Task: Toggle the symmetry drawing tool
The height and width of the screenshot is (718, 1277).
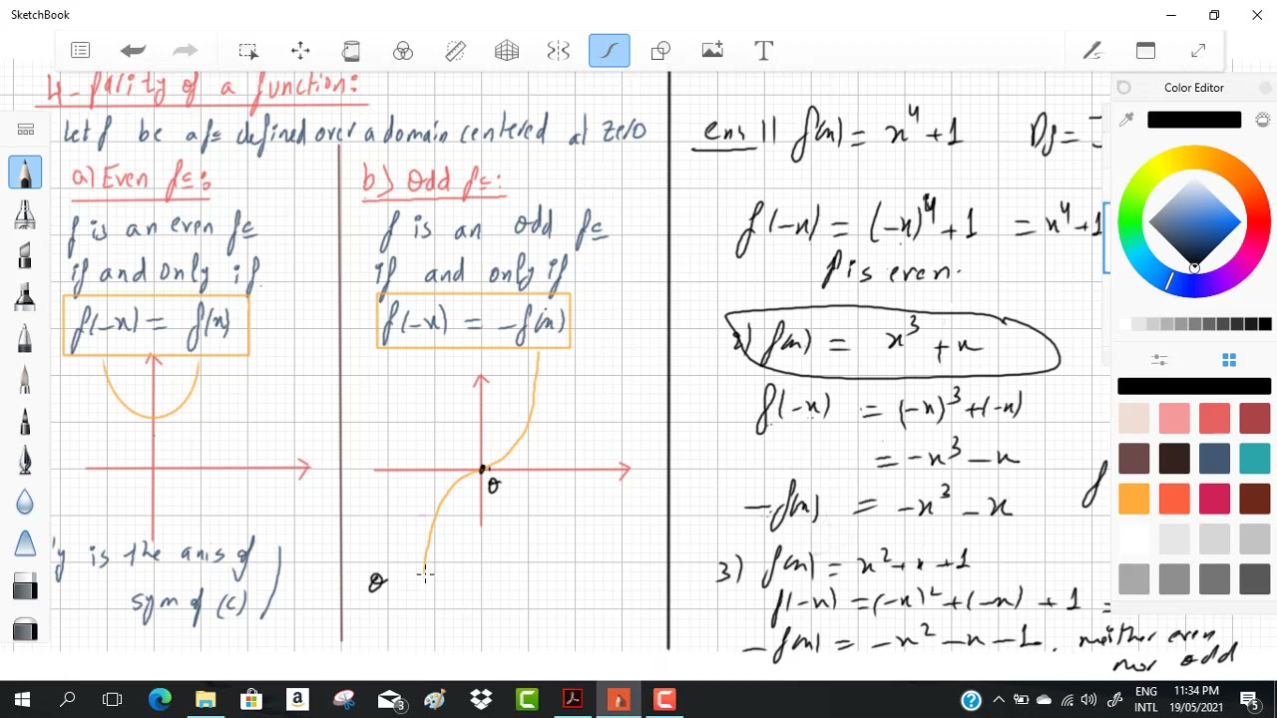Action: pos(558,50)
